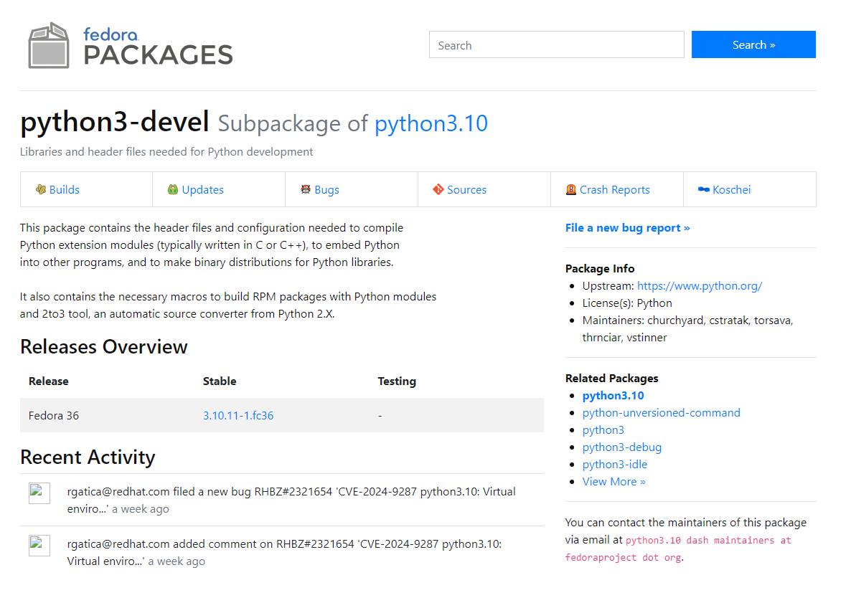The width and height of the screenshot is (851, 603).
Task: Open python-unversioned-command related package
Action: pos(661,413)
